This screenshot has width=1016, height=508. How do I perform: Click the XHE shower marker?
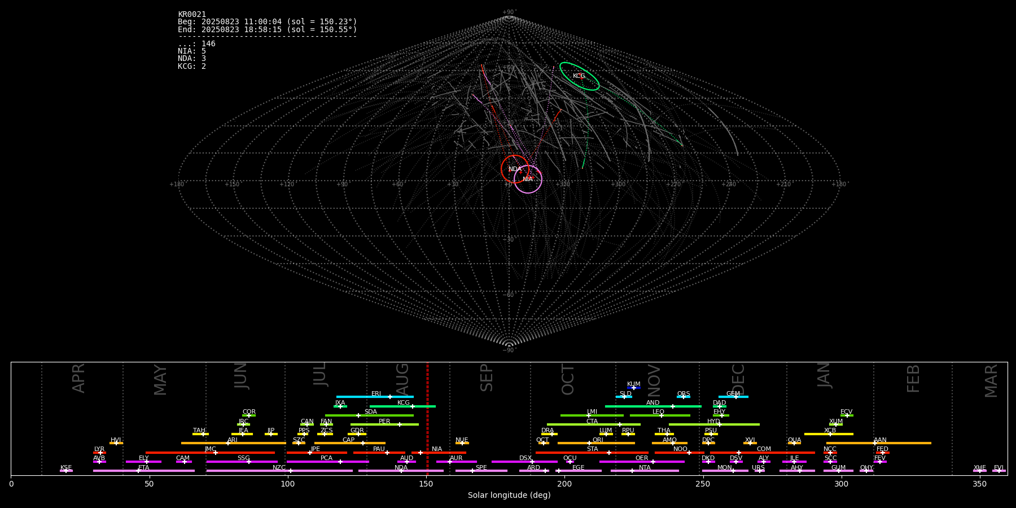point(980,471)
